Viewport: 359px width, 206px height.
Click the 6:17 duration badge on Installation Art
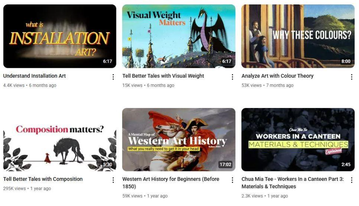(108, 61)
